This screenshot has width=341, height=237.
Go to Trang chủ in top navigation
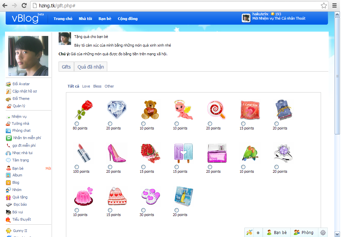(x=63, y=19)
